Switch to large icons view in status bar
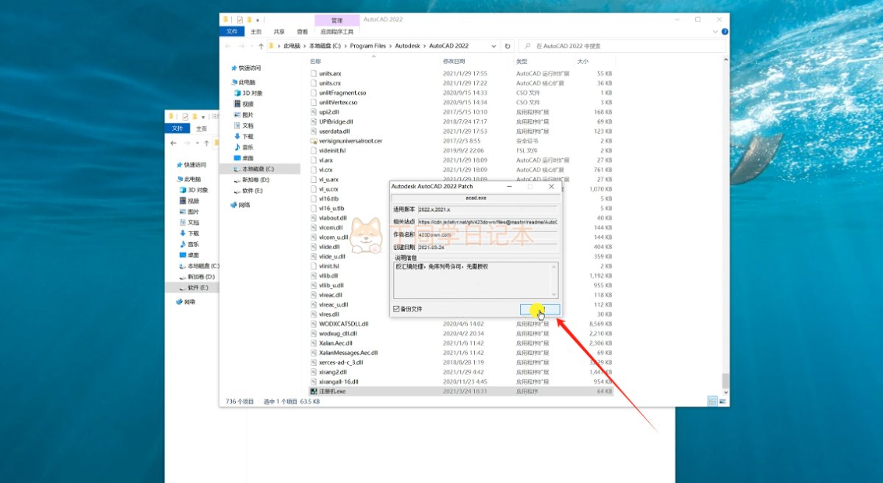 click(722, 401)
